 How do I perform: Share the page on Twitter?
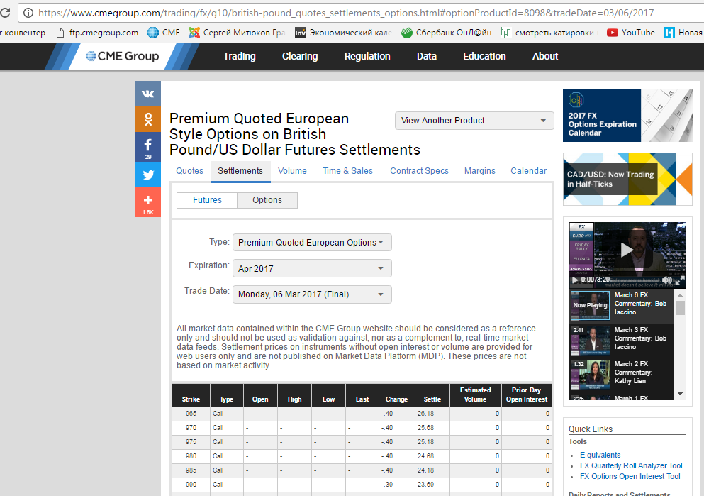click(148, 175)
